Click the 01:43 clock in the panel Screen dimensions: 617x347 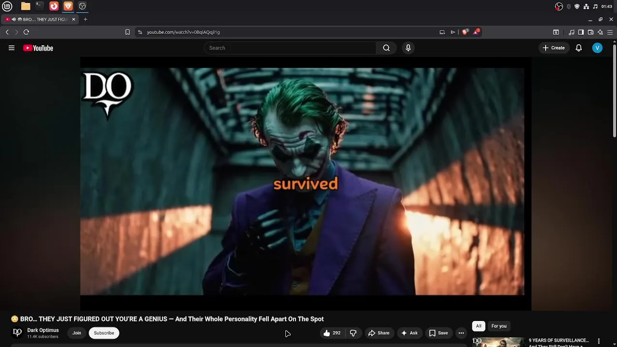607,6
